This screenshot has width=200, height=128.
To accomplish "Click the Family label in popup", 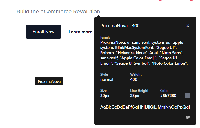I will tap(105, 37).
